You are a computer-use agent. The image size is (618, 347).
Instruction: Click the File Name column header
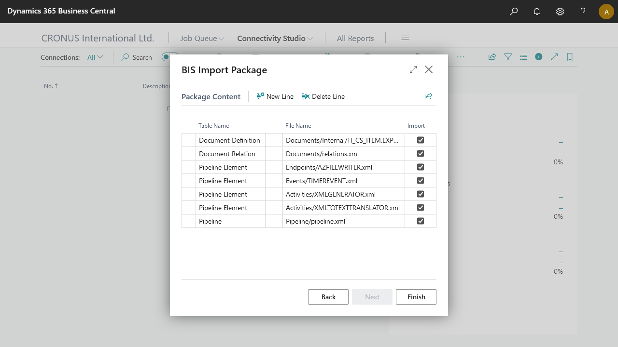[298, 126]
